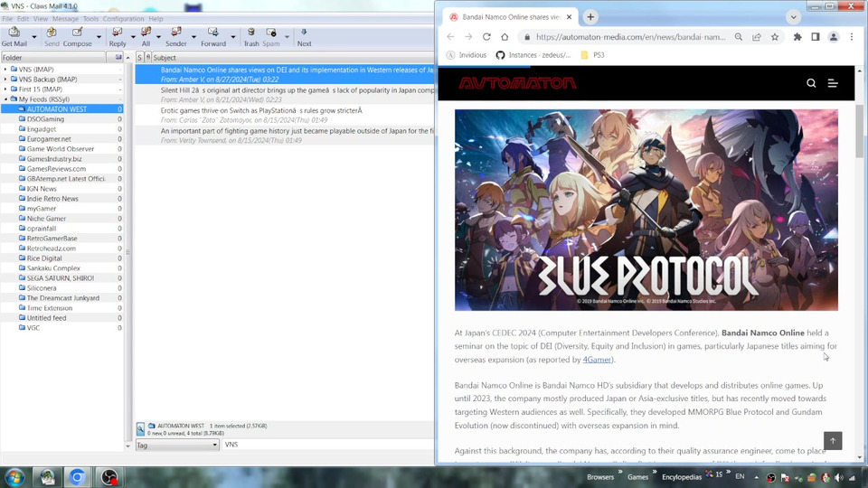Click the quick search icon near Tag
This screenshot has width=868, height=488.
pos(141,428)
